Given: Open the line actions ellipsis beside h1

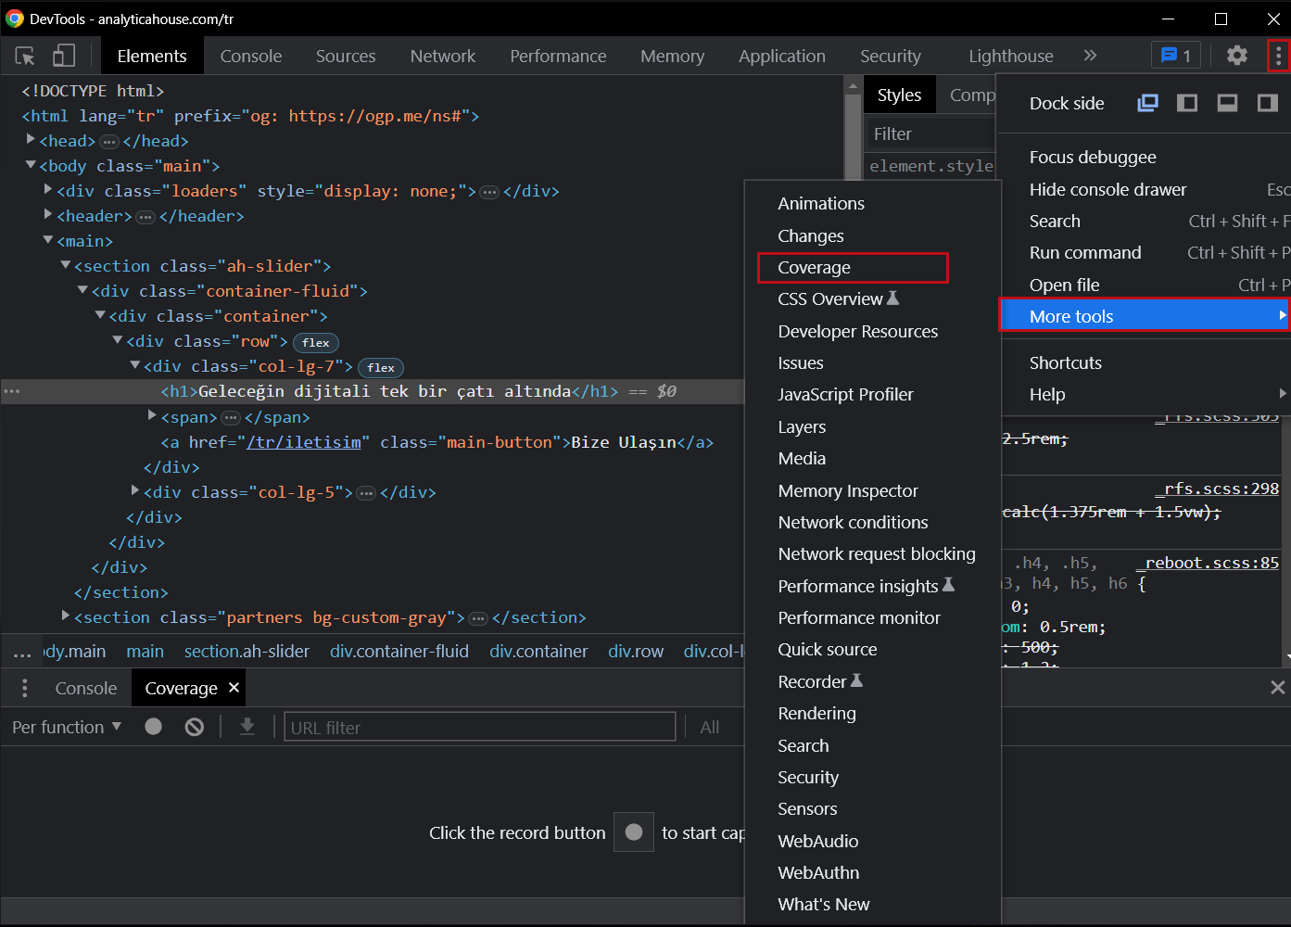Looking at the screenshot, I should tap(12, 391).
